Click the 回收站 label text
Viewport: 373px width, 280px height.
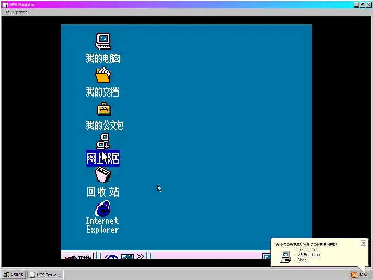pos(103,192)
